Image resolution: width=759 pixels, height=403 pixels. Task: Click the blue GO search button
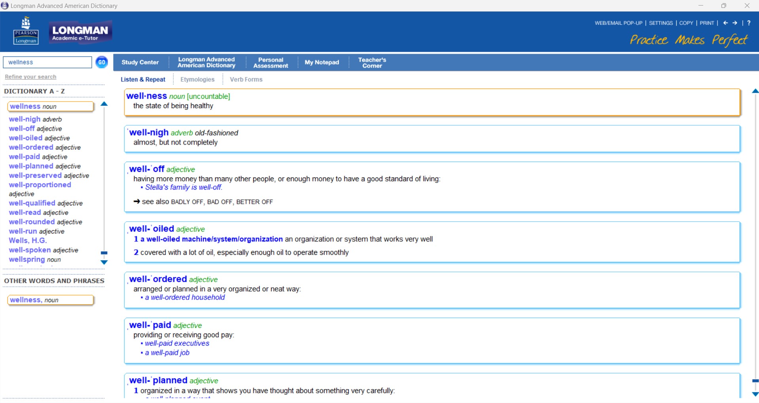click(x=102, y=62)
